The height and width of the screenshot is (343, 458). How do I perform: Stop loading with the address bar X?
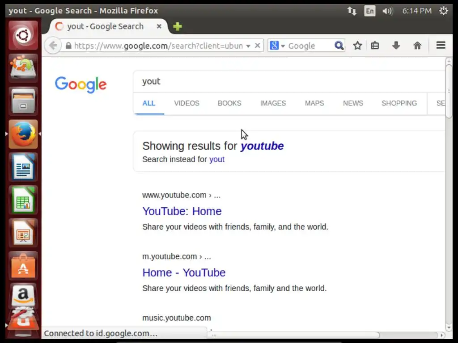point(257,46)
